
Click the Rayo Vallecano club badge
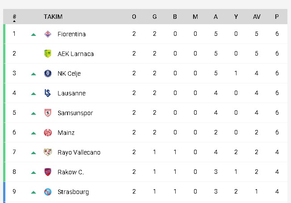click(48, 152)
